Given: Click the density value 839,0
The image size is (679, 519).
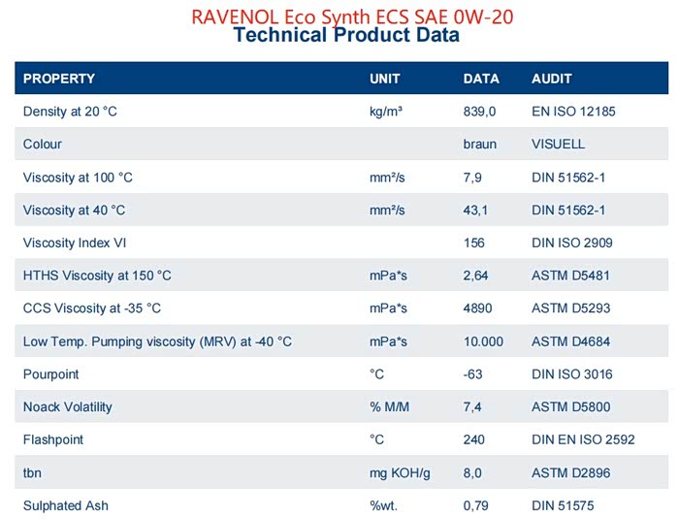Looking at the screenshot, I should click(479, 112).
